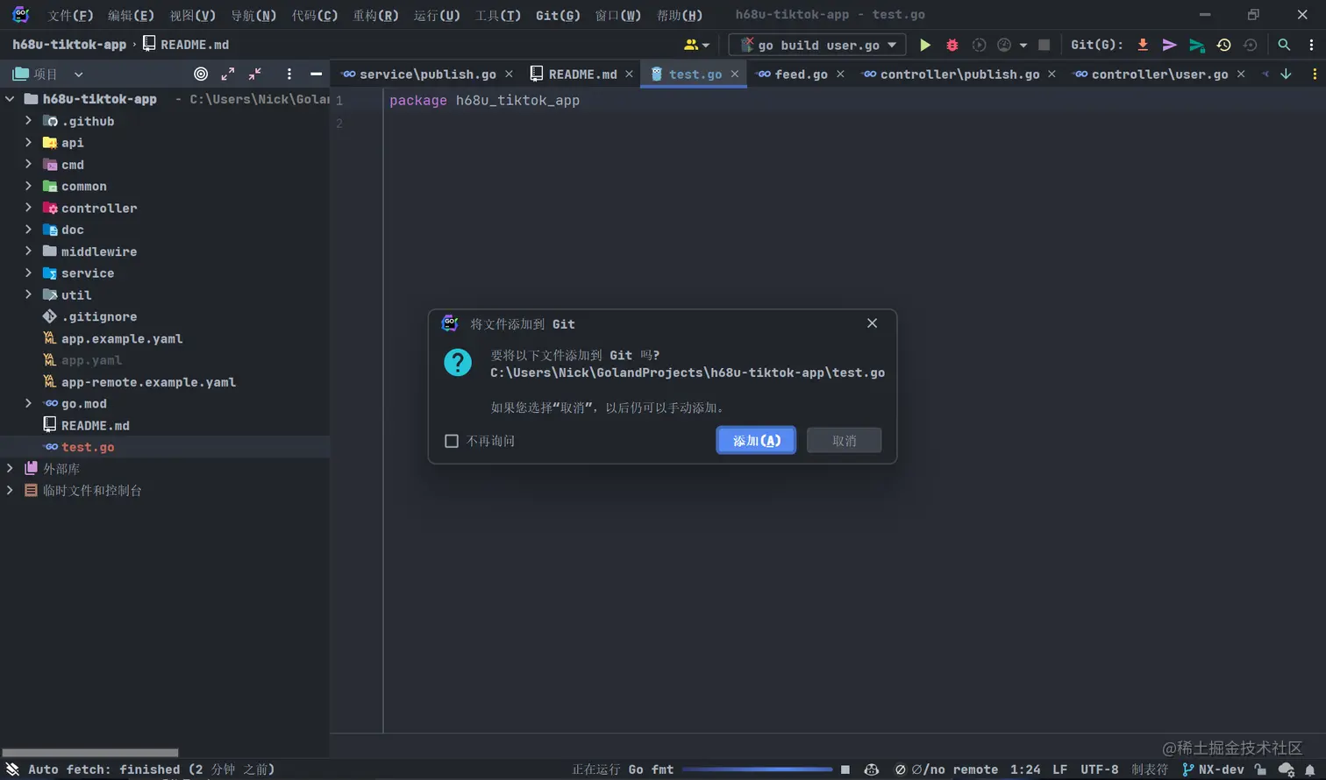Screen dimensions: 1326x780
Task: Open the profiler run icon
Action: tap(1004, 45)
